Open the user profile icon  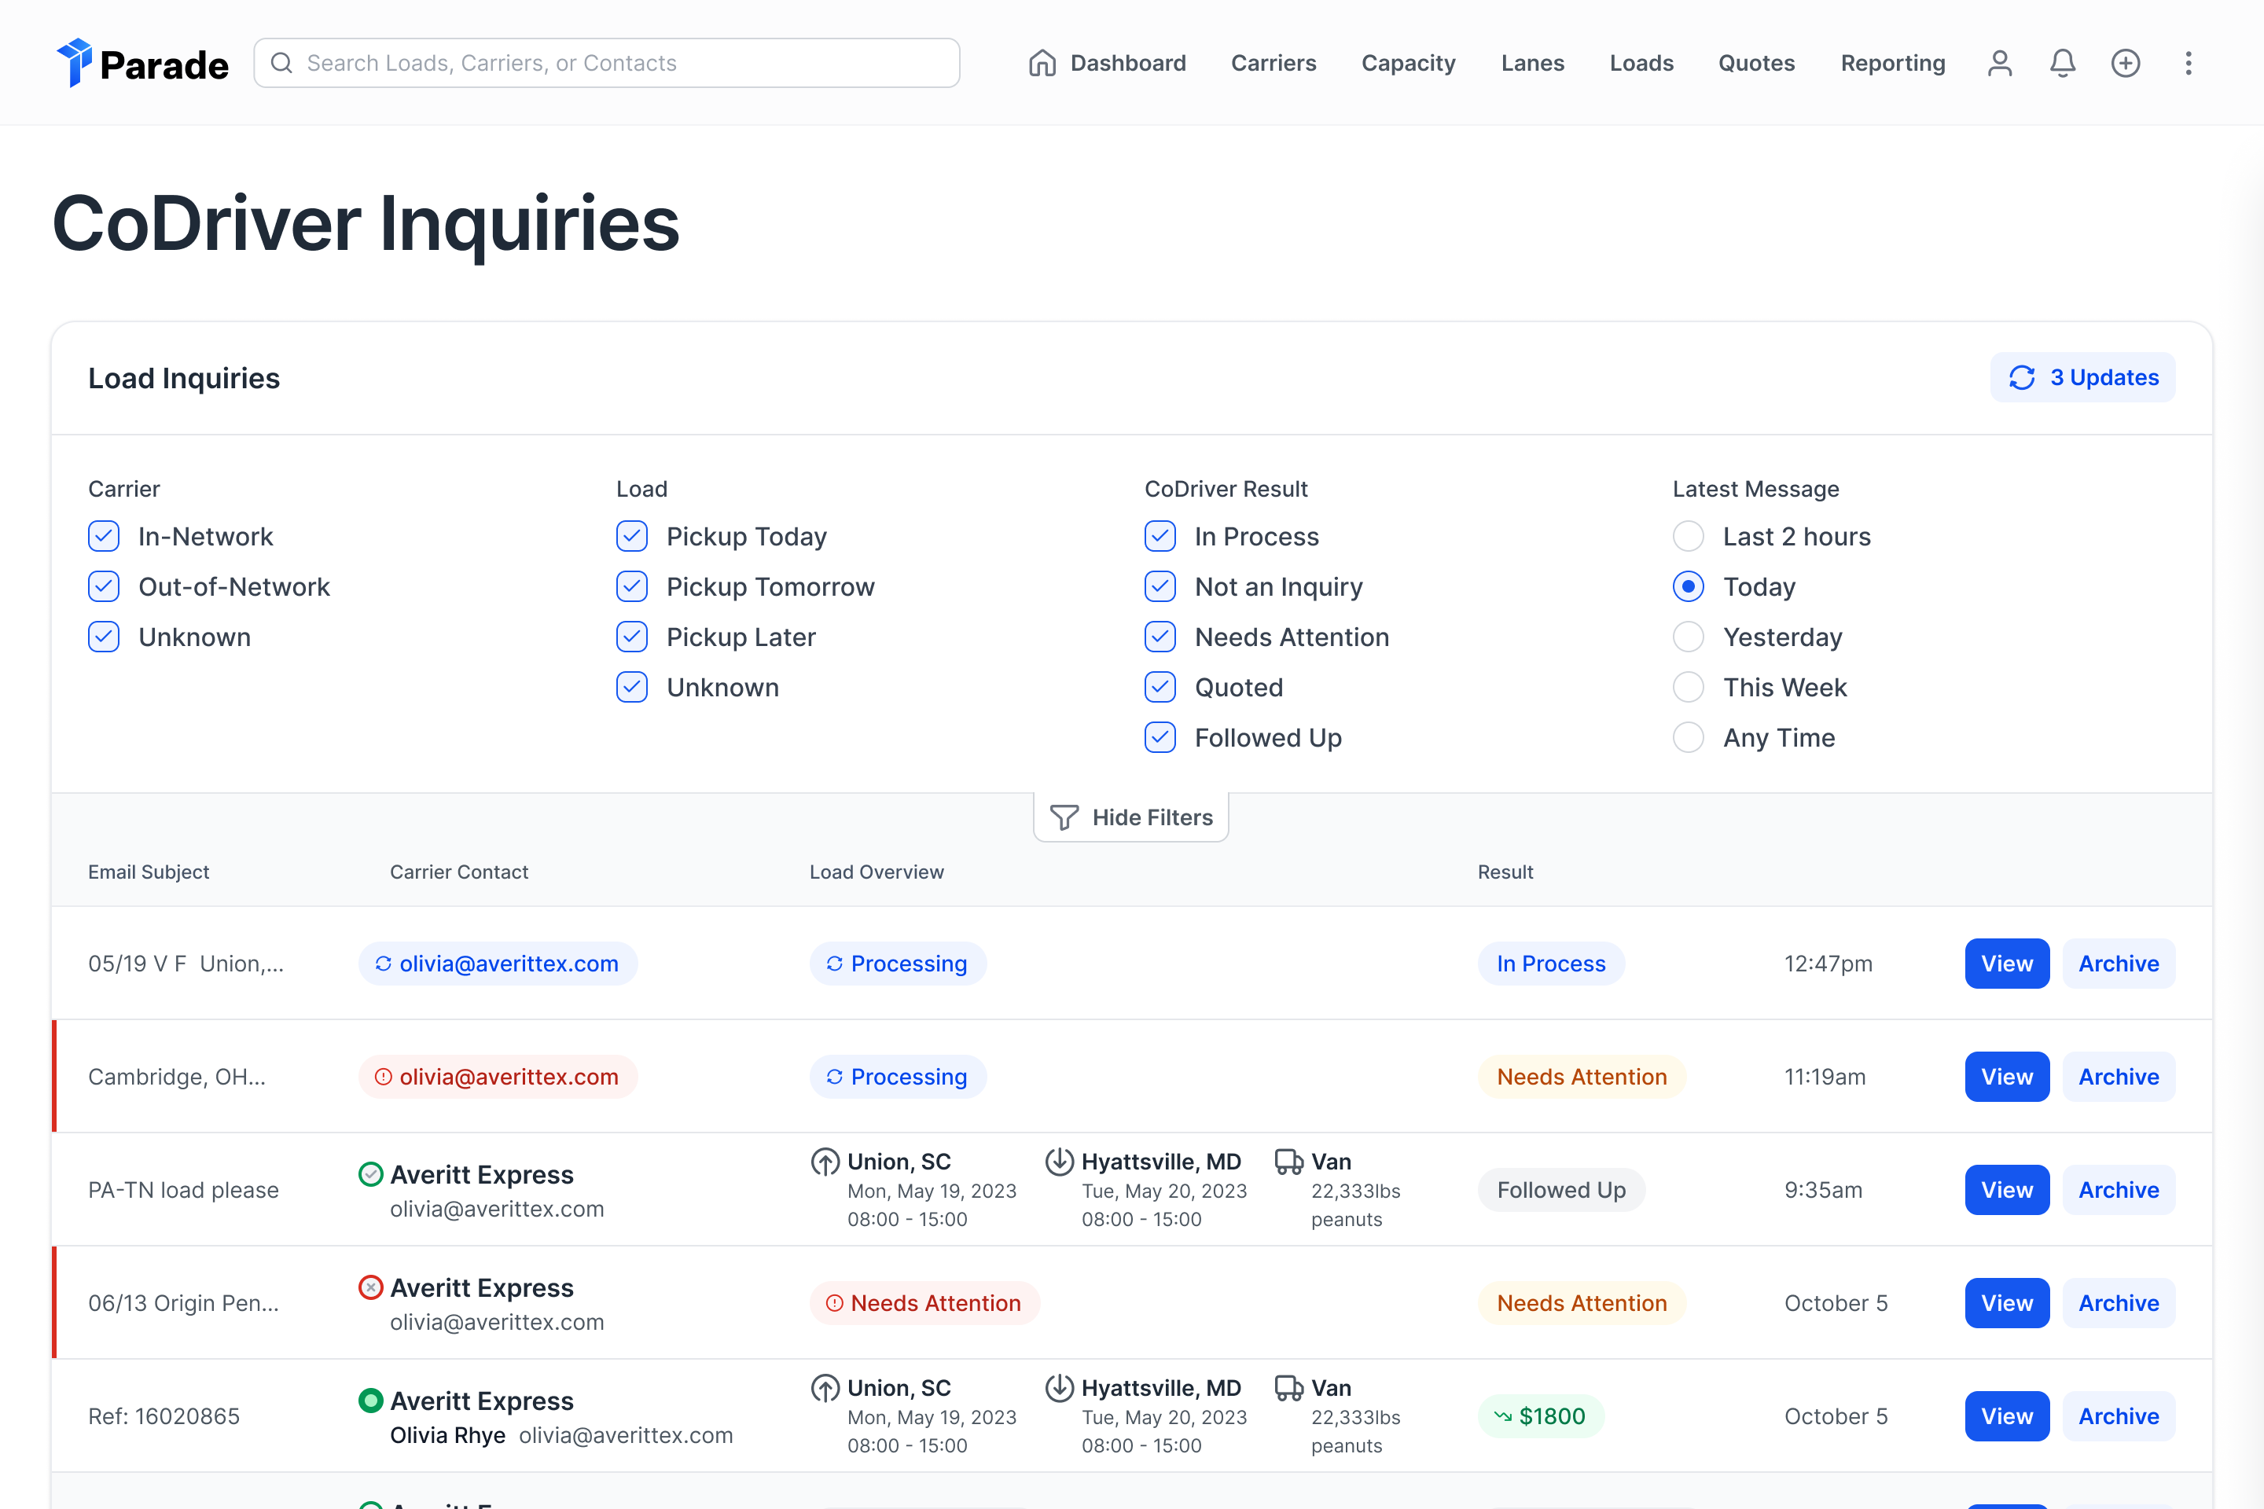[x=1999, y=64]
